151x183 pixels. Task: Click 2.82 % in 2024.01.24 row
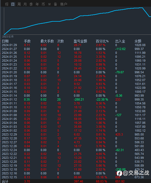(x=101, y=61)
